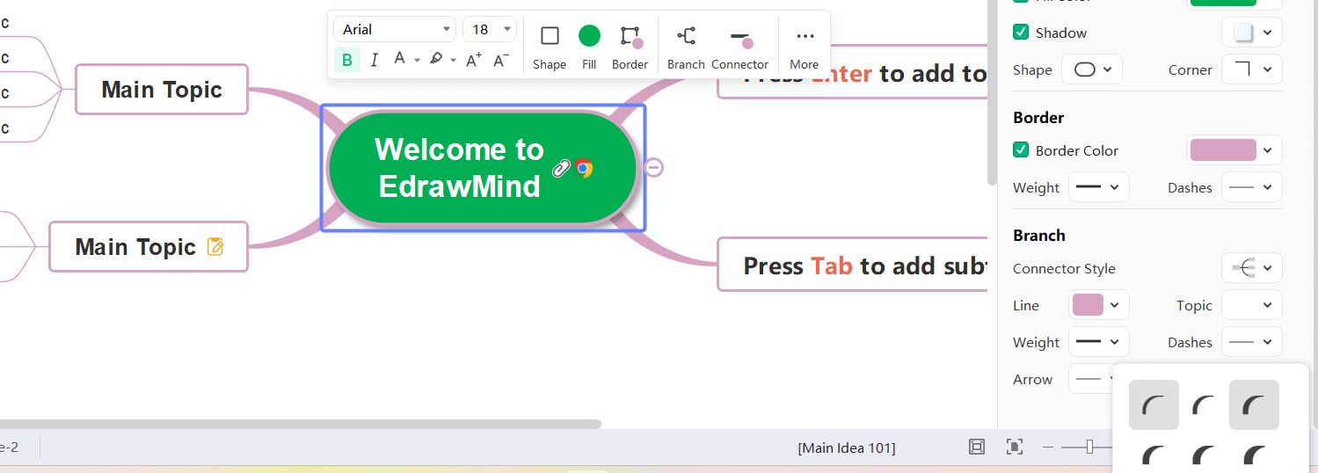Open the Border tool in toolbar

630,47
